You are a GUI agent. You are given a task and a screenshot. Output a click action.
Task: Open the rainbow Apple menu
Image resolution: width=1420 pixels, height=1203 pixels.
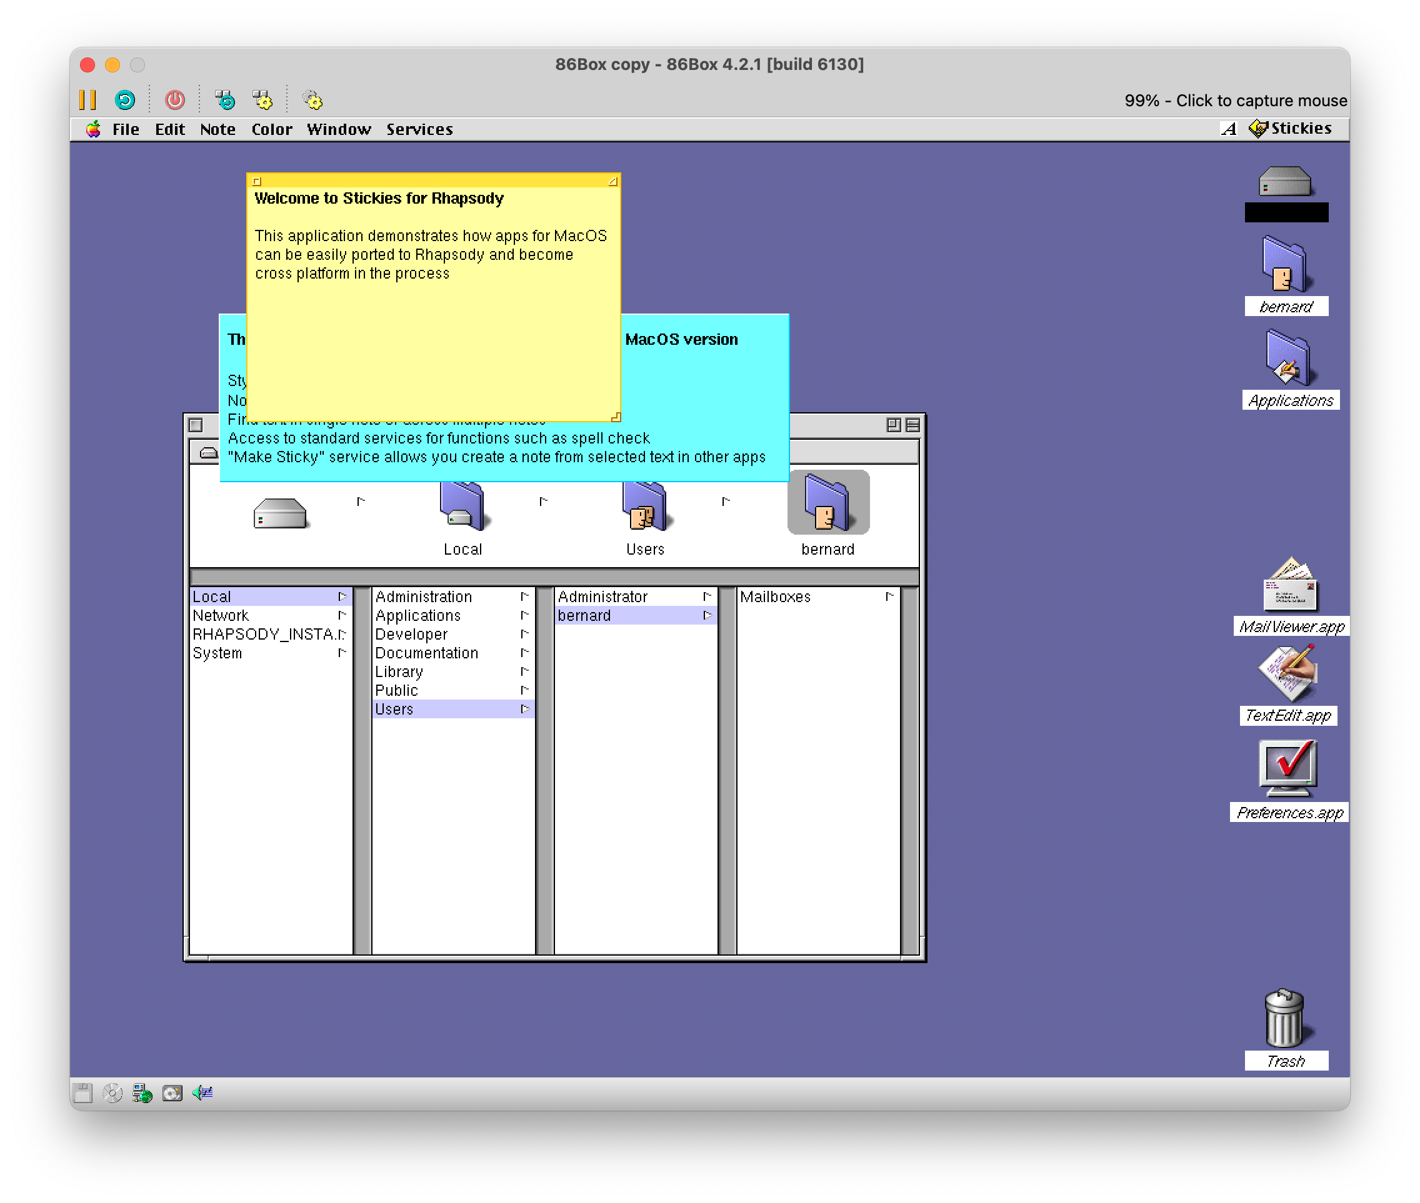pyautogui.click(x=94, y=129)
